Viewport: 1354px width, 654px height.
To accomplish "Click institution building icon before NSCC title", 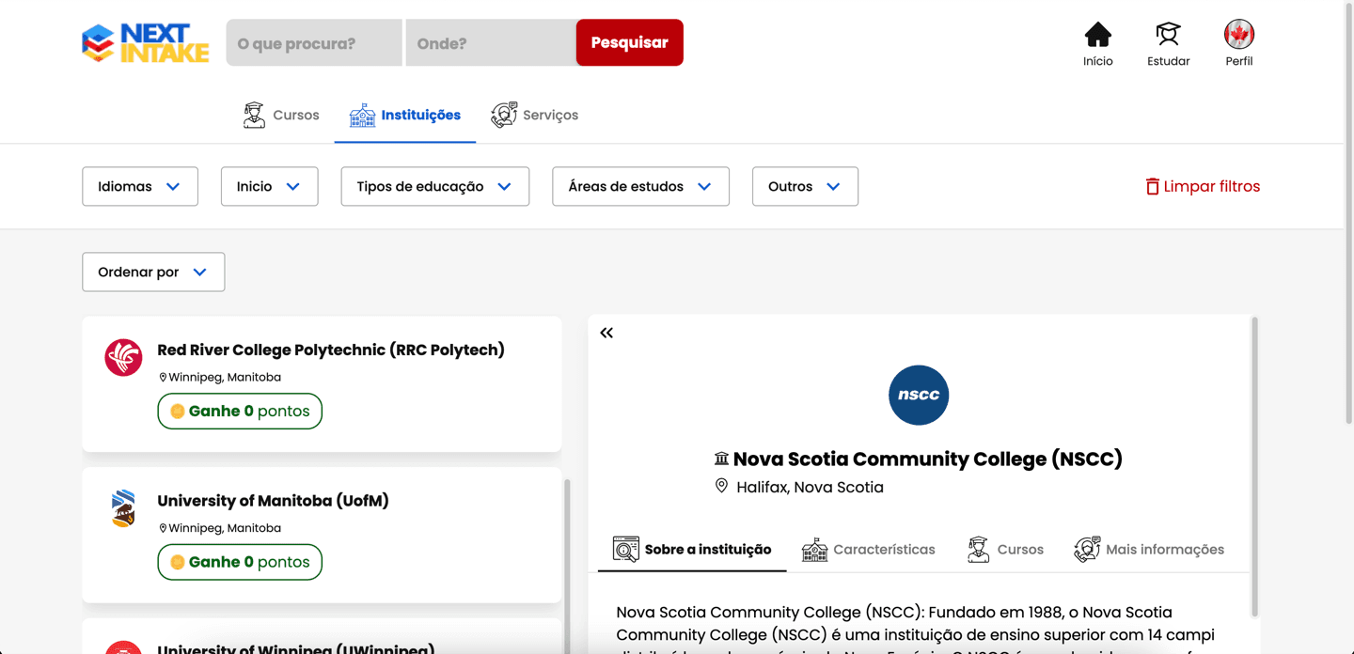I will [721, 459].
